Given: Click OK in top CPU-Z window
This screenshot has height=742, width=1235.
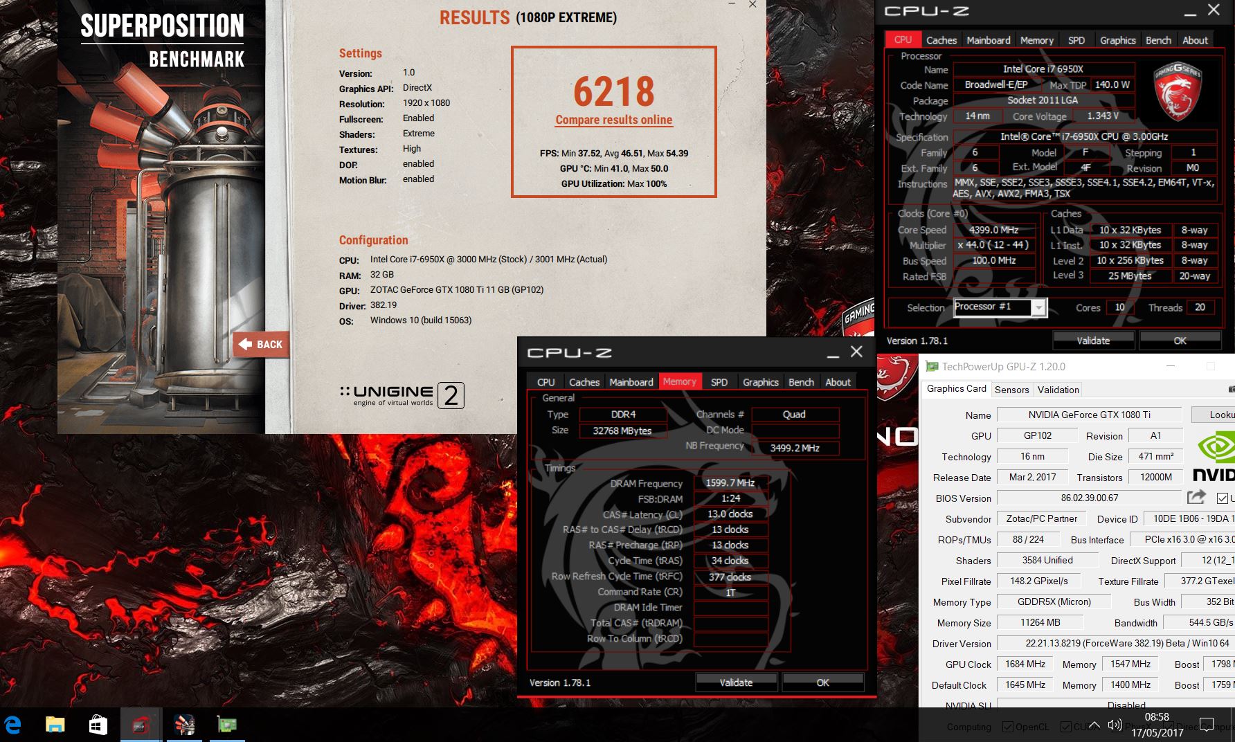Looking at the screenshot, I should [x=1180, y=341].
